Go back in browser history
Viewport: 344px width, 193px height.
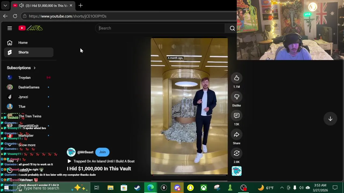(x=5, y=16)
